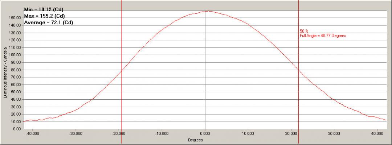Click the 'Max = 159.2 (Cd)' label
This screenshot has height=145, width=392.
44,16
